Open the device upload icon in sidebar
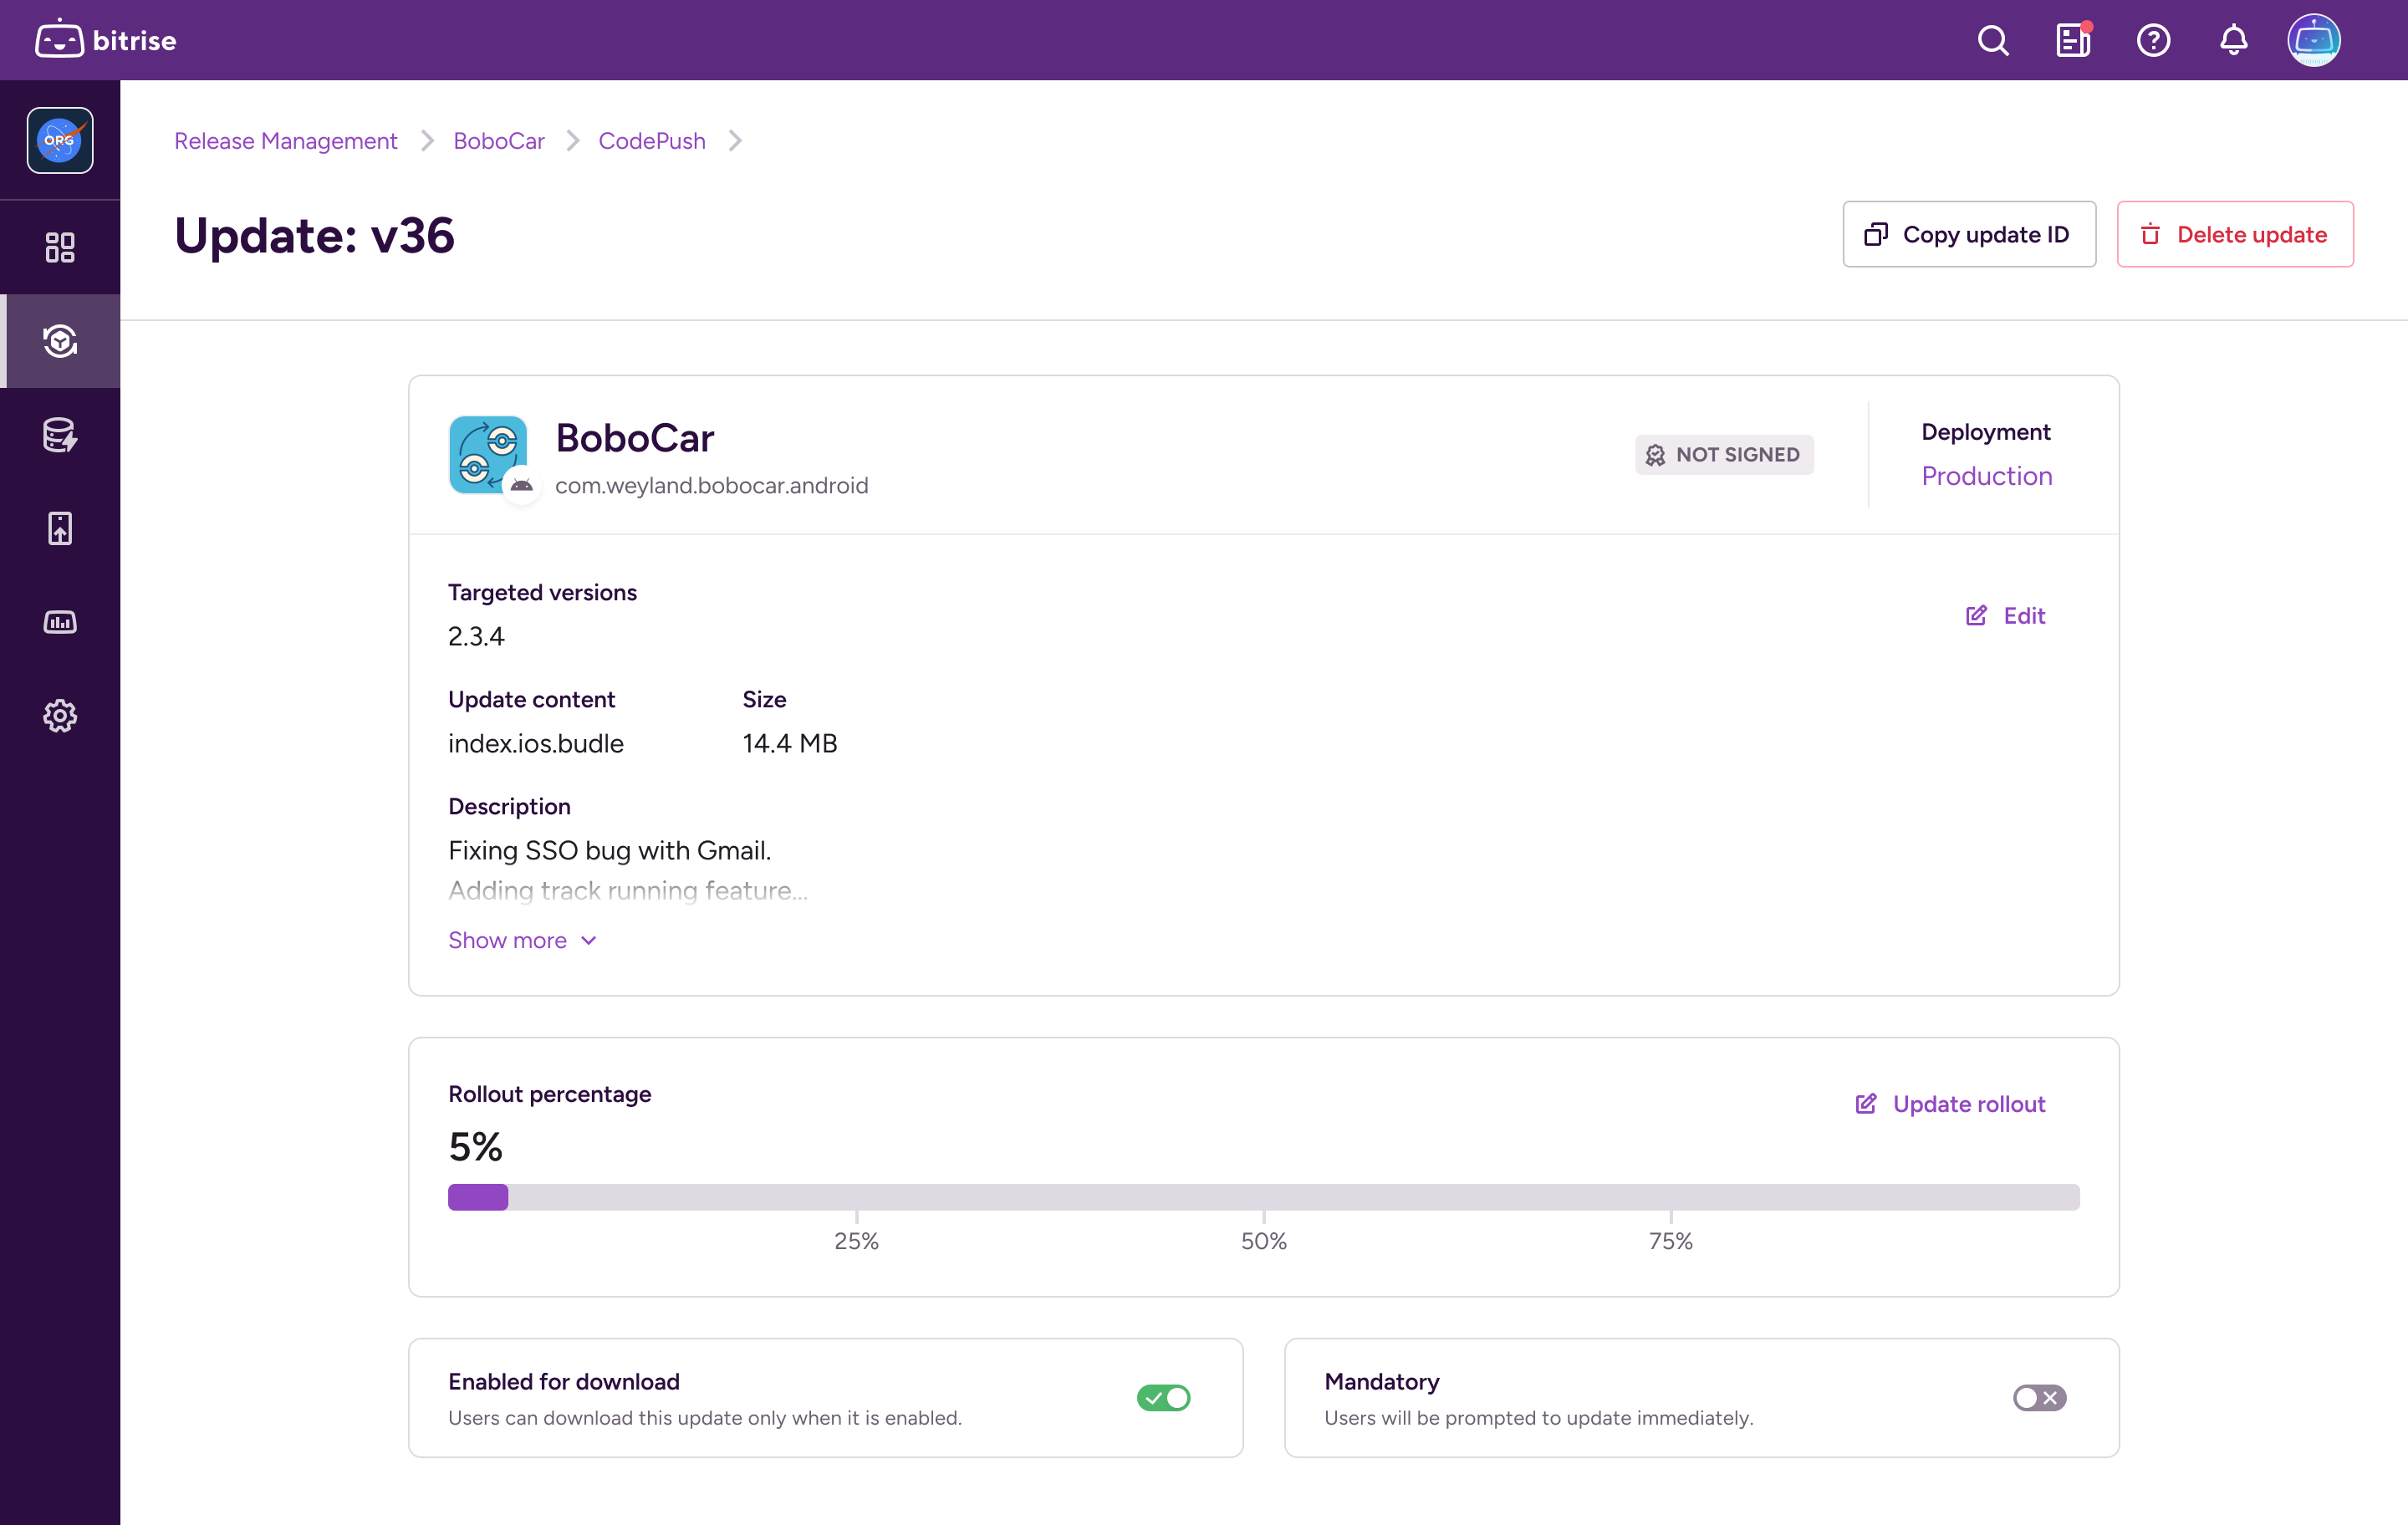This screenshot has width=2408, height=1525. tap(60, 528)
